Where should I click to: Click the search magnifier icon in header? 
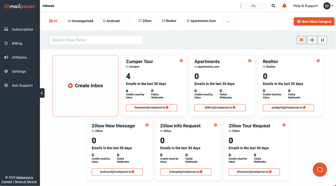273,6
